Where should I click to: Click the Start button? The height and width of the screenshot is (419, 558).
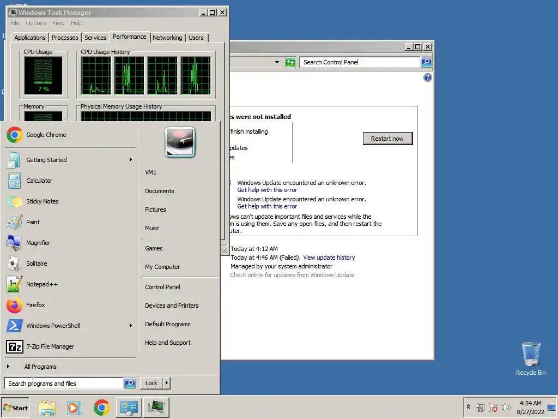(15, 408)
